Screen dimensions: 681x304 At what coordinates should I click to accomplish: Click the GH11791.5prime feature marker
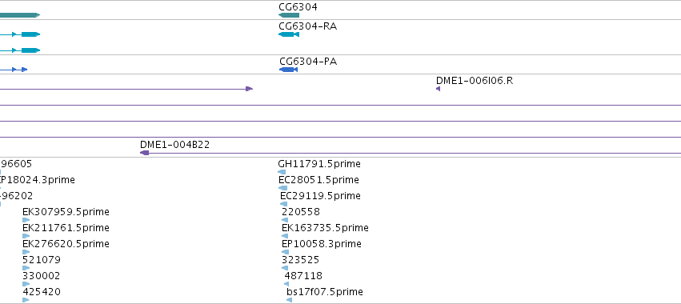[282, 172]
